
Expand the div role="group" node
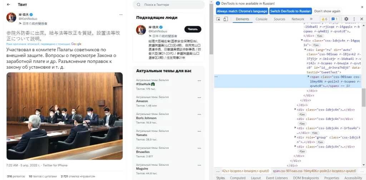(x=296, y=137)
